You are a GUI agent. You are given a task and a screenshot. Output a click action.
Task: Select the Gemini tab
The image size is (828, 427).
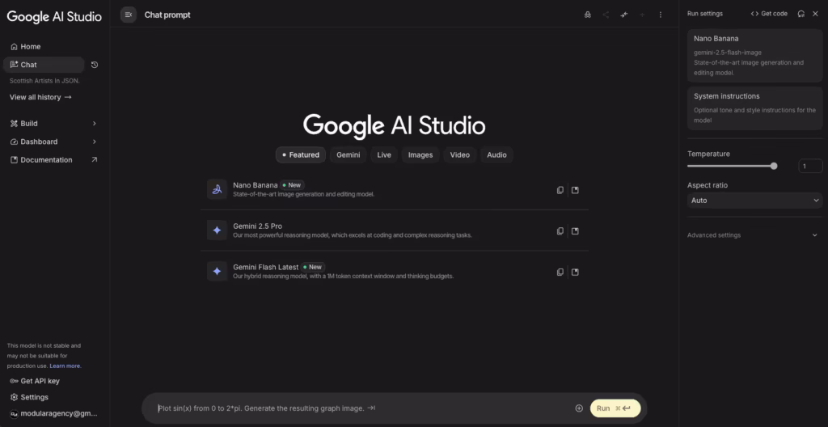coord(349,154)
